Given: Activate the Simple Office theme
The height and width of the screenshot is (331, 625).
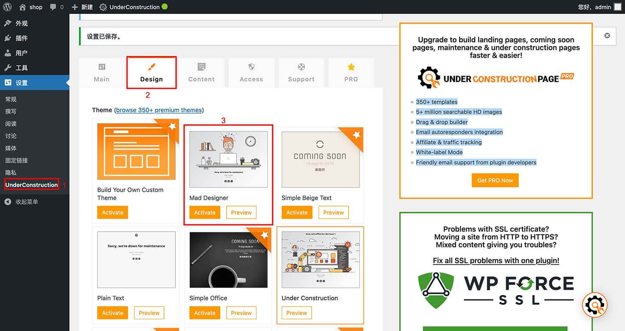Looking at the screenshot, I should 205,313.
